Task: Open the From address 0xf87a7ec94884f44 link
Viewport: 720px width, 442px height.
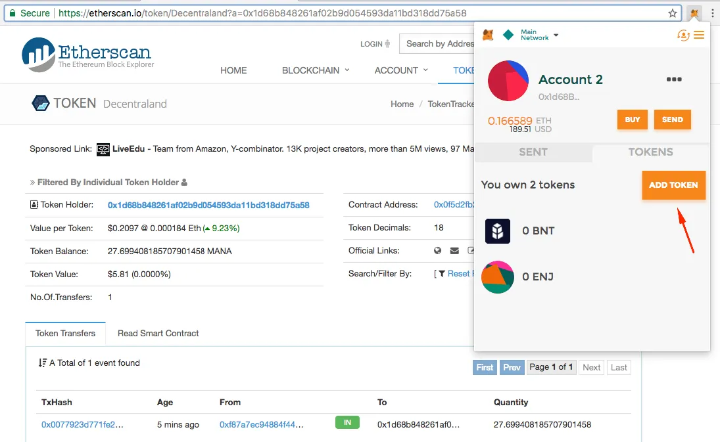Action: (262, 425)
